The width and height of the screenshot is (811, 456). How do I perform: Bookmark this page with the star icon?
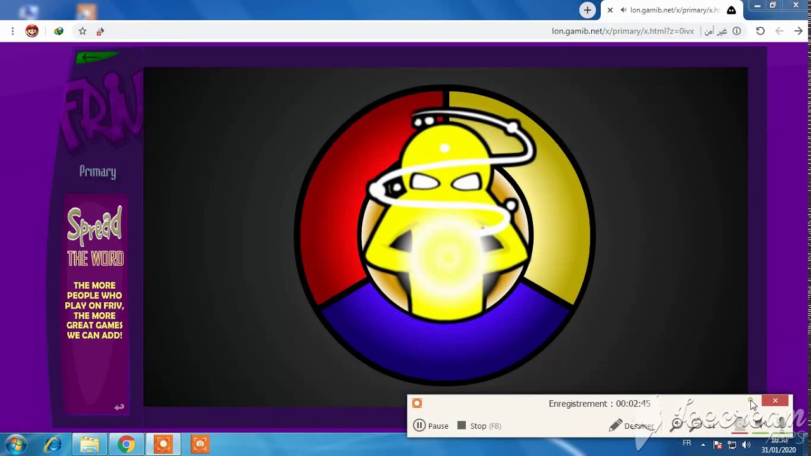point(82,31)
